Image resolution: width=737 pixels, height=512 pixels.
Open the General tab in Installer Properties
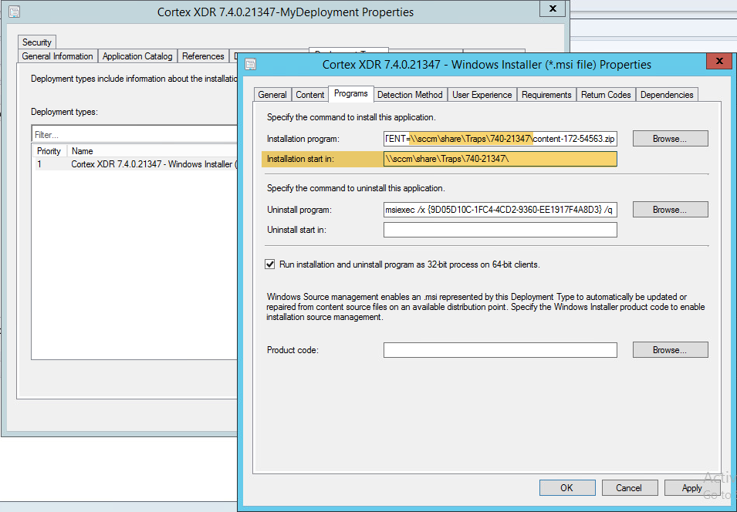(x=272, y=94)
